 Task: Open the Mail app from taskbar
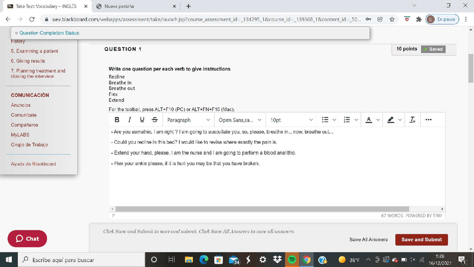[234, 260]
